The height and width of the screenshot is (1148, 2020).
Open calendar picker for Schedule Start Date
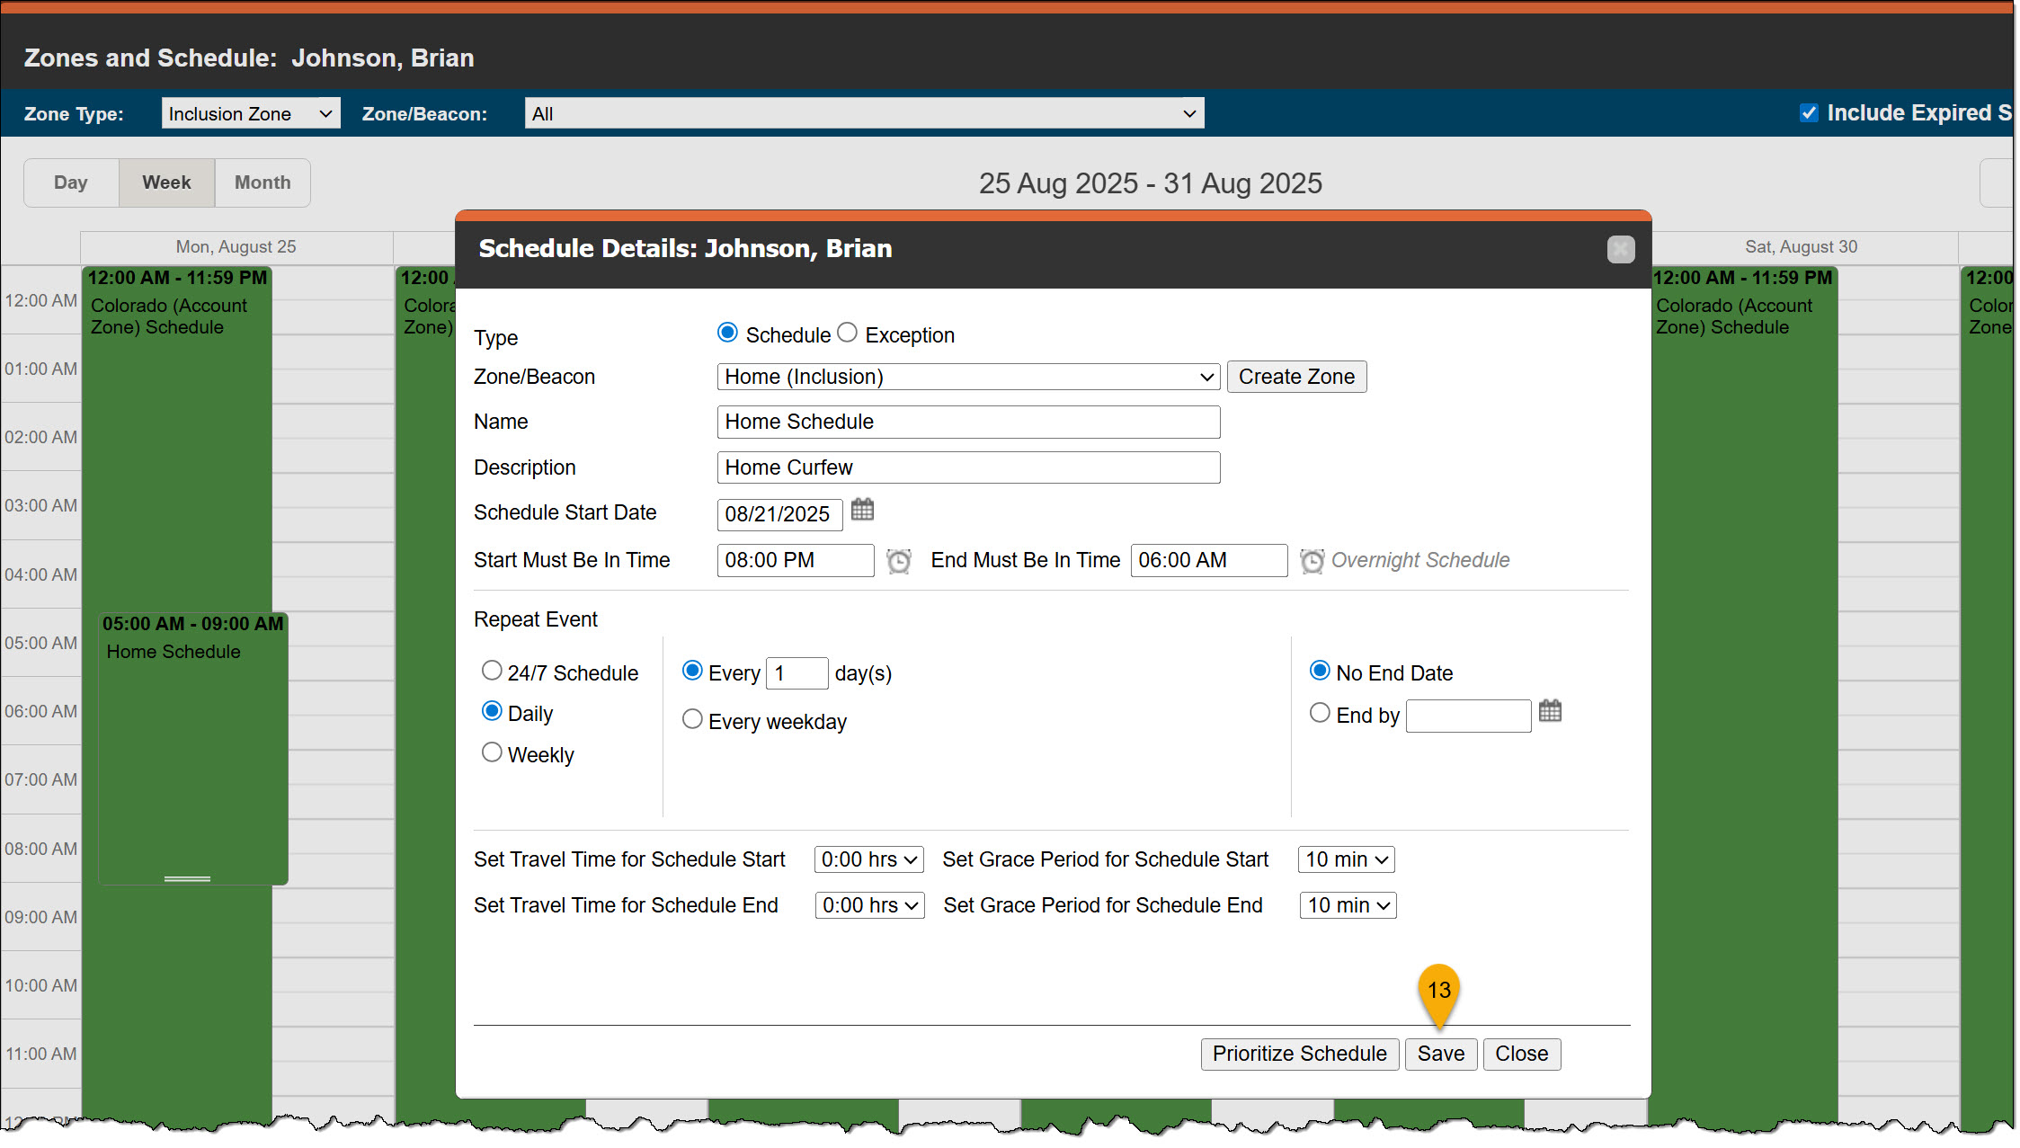[861, 511]
